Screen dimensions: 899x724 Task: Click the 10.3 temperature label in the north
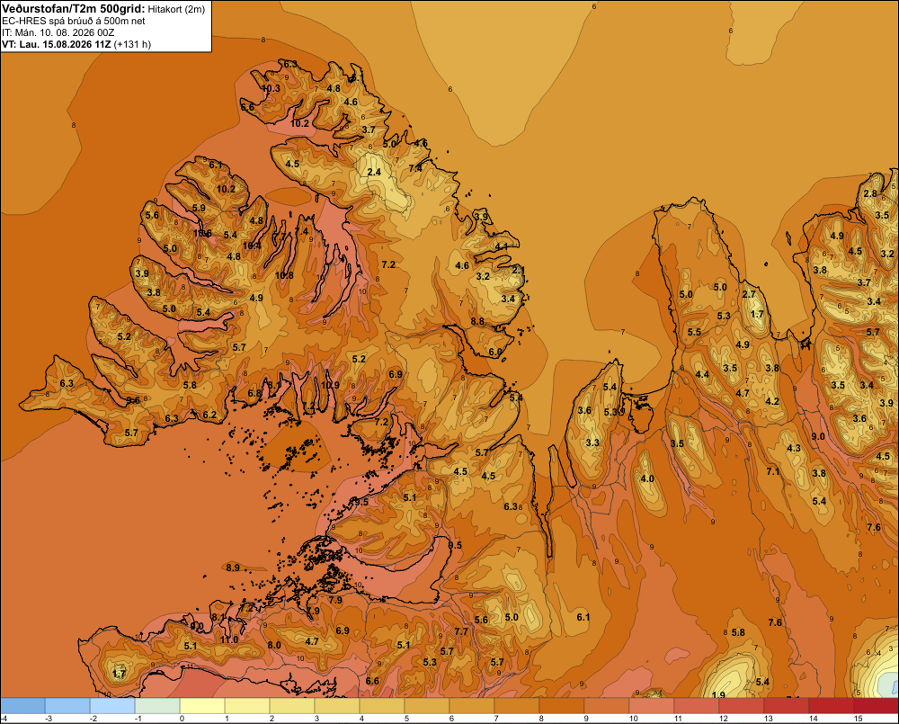pyautogui.click(x=271, y=88)
